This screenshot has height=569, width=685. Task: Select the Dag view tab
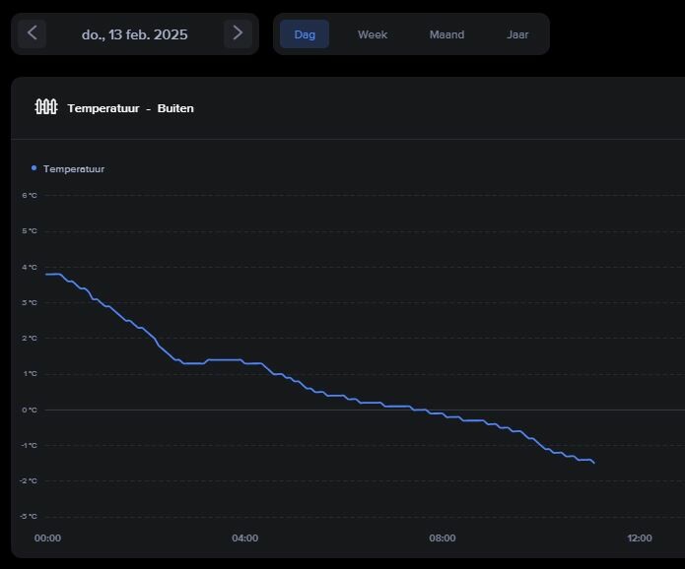(x=305, y=34)
